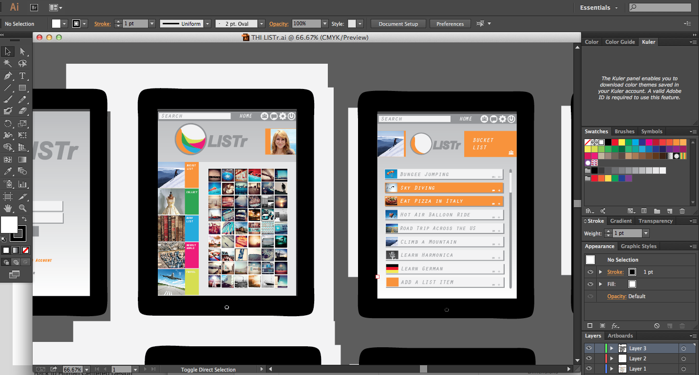Open Stroke panel Weight dropdown
Viewport: 699px width, 375px height.
coord(646,233)
